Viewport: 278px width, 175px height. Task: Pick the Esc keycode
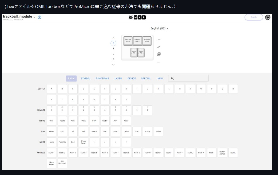click(x=62, y=131)
